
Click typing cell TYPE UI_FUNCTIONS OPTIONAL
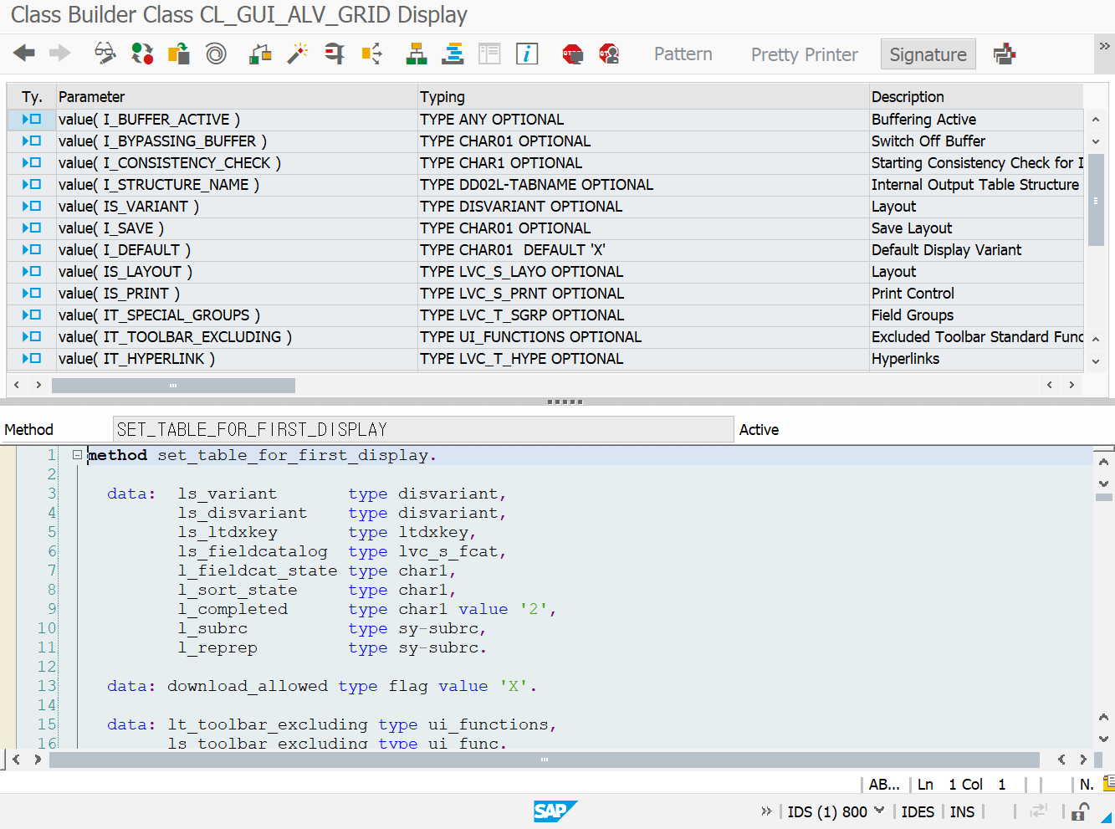[643, 337]
